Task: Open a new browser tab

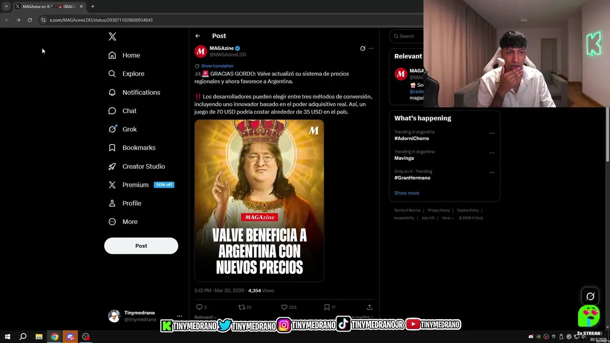Action: pyautogui.click(x=92, y=6)
